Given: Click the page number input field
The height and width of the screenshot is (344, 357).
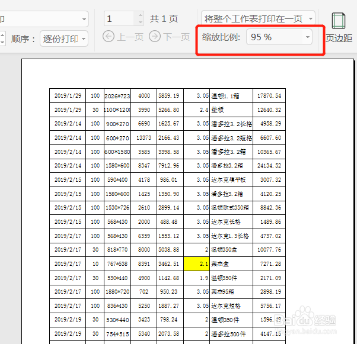Looking at the screenshot, I should click(119, 18).
